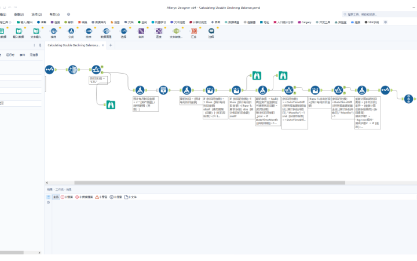Switch results view with the list icon
417x261 pixels.
(49, 197)
